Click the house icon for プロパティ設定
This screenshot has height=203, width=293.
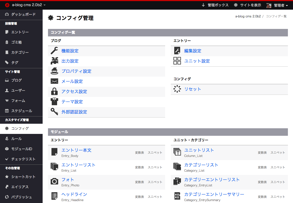54,71
